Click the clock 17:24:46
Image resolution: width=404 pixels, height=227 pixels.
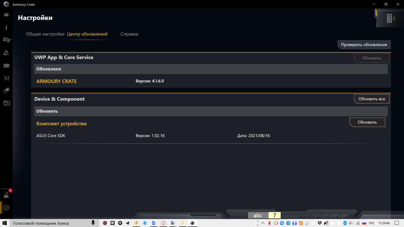coord(384,223)
